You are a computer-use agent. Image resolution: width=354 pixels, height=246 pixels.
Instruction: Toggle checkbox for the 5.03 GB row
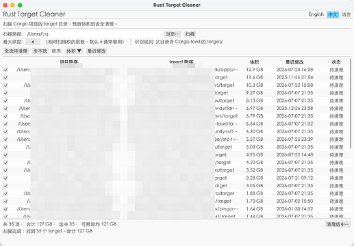[5, 147]
